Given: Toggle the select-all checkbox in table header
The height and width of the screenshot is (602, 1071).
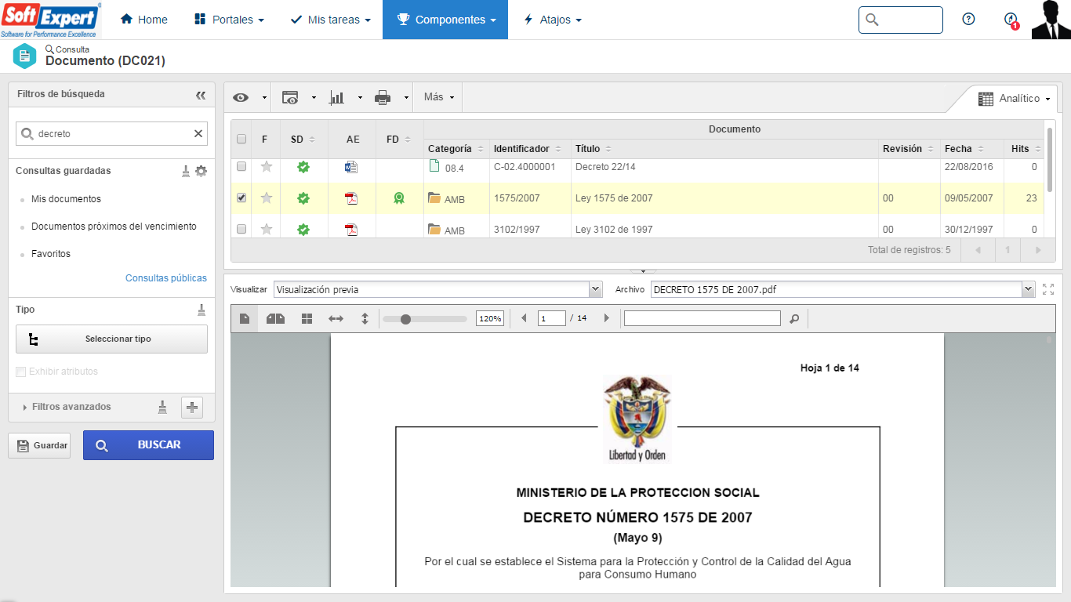Looking at the screenshot, I should (x=241, y=139).
